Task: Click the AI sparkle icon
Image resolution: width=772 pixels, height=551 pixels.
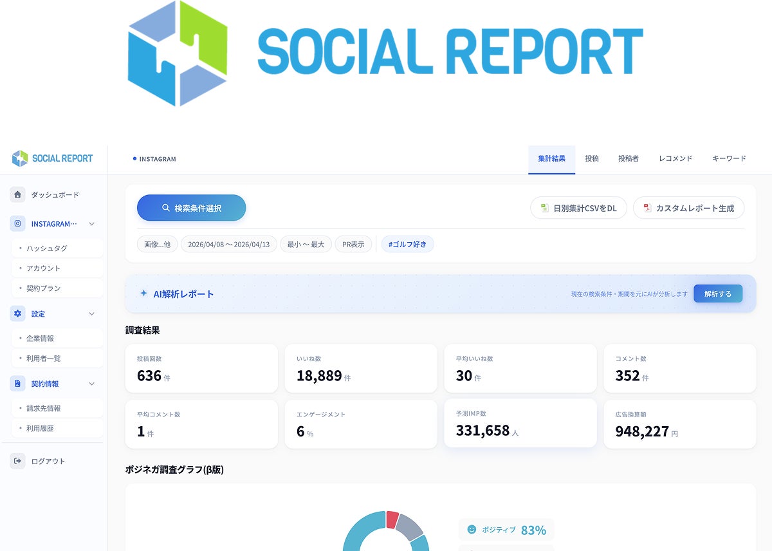Action: coord(143,294)
